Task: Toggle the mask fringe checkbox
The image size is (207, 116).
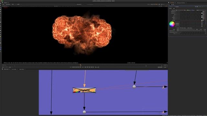Action: (x=203, y=29)
